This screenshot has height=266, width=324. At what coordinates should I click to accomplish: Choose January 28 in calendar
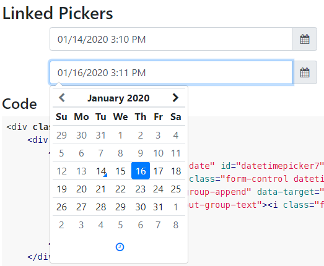(101, 207)
